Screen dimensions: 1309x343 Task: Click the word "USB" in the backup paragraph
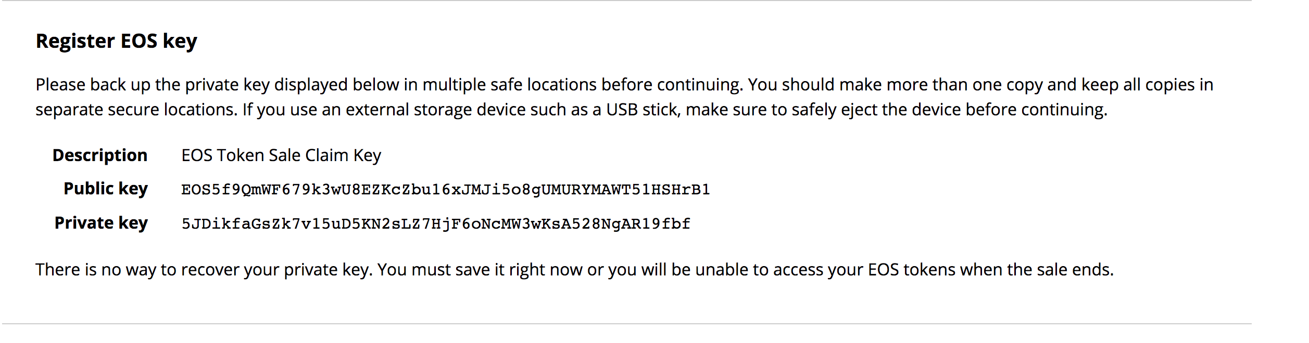(x=622, y=110)
